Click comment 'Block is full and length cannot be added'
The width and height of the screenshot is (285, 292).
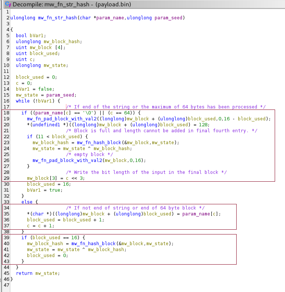click(130, 131)
